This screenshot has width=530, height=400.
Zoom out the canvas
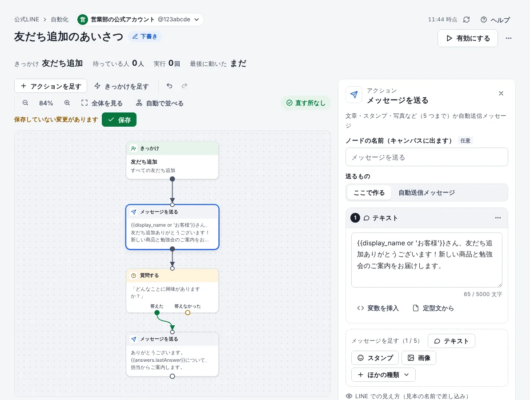25,103
